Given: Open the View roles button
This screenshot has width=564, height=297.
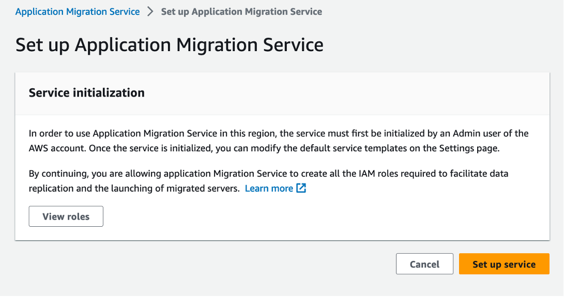Looking at the screenshot, I should 66,216.
